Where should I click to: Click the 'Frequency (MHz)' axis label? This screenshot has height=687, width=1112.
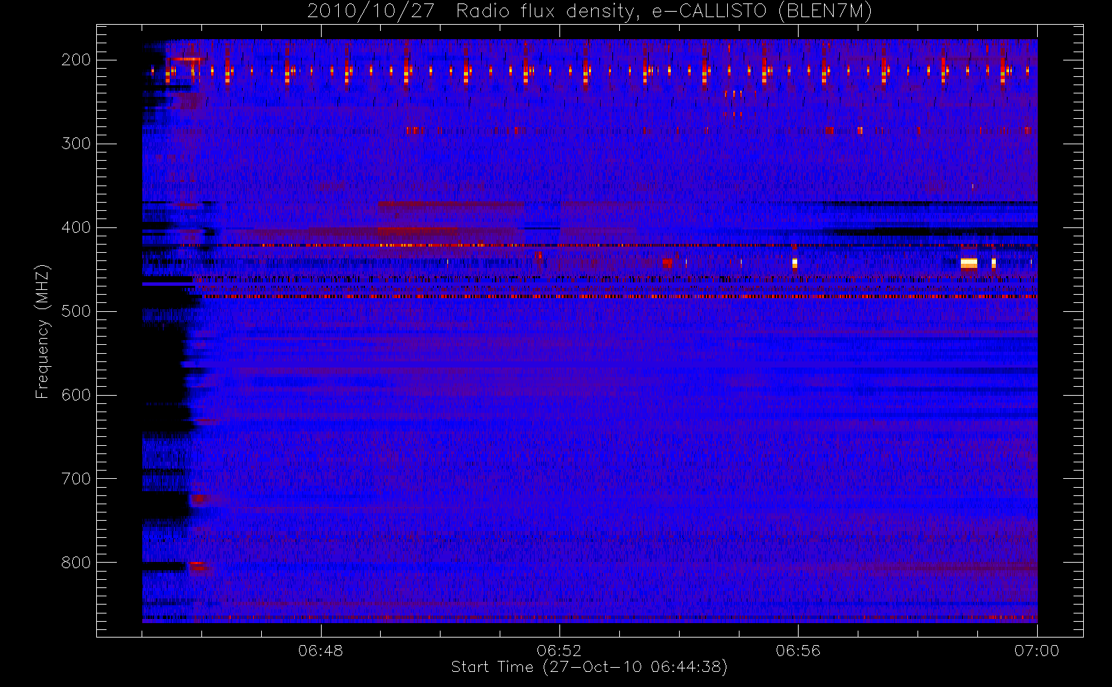pos(43,331)
